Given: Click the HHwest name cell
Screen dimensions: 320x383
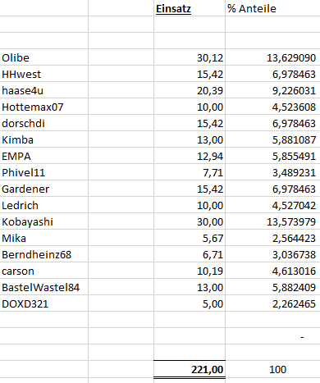Looking at the screenshot, I should [44, 74].
